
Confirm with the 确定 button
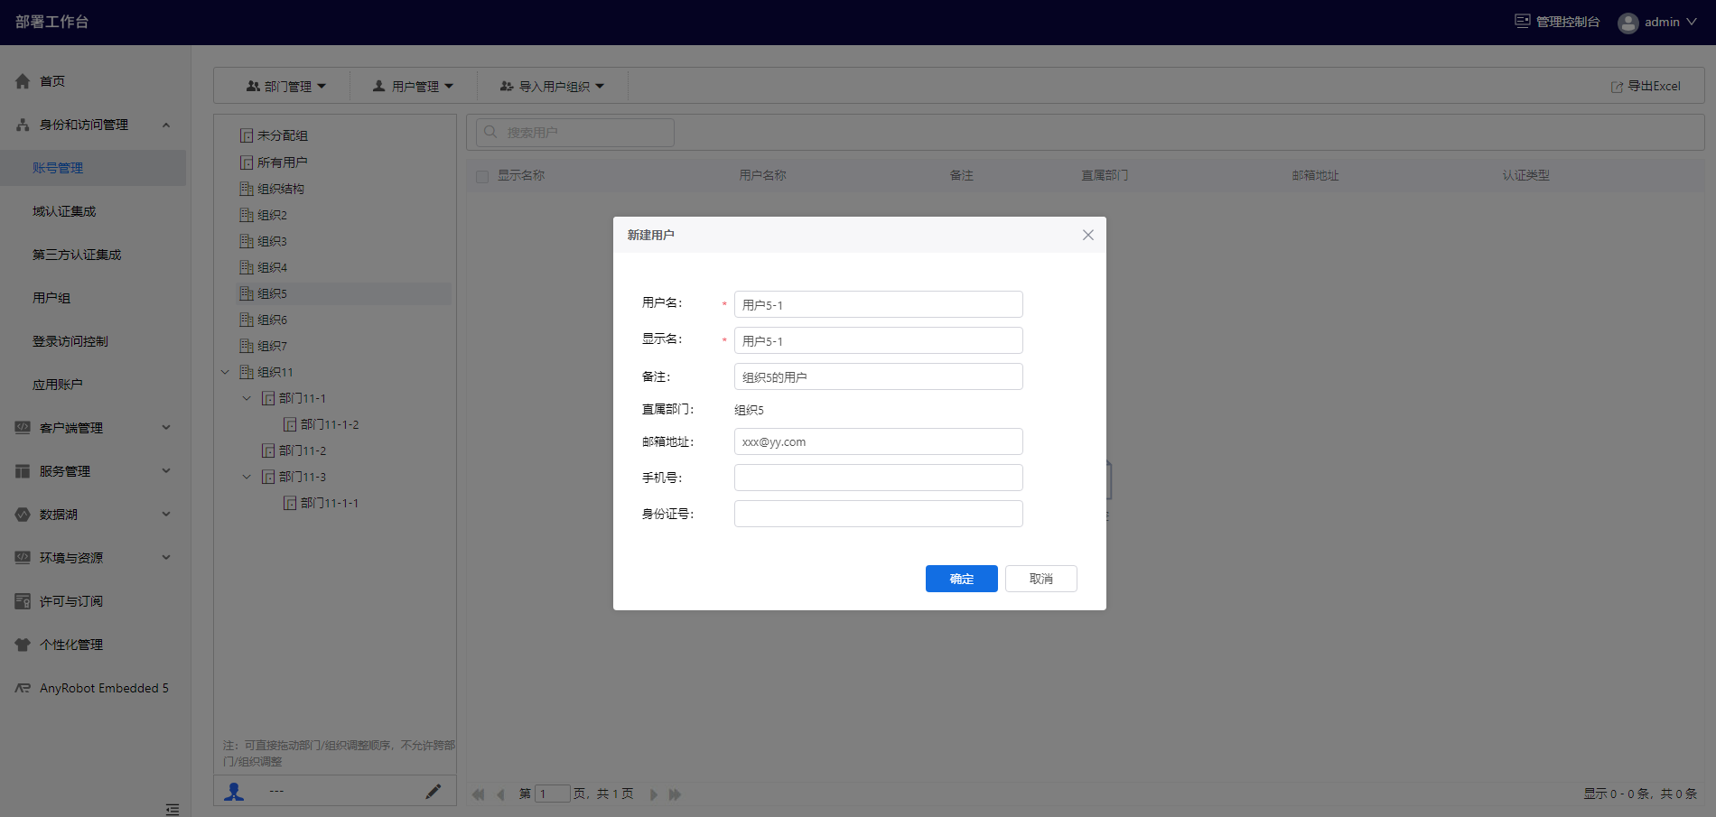(x=962, y=579)
